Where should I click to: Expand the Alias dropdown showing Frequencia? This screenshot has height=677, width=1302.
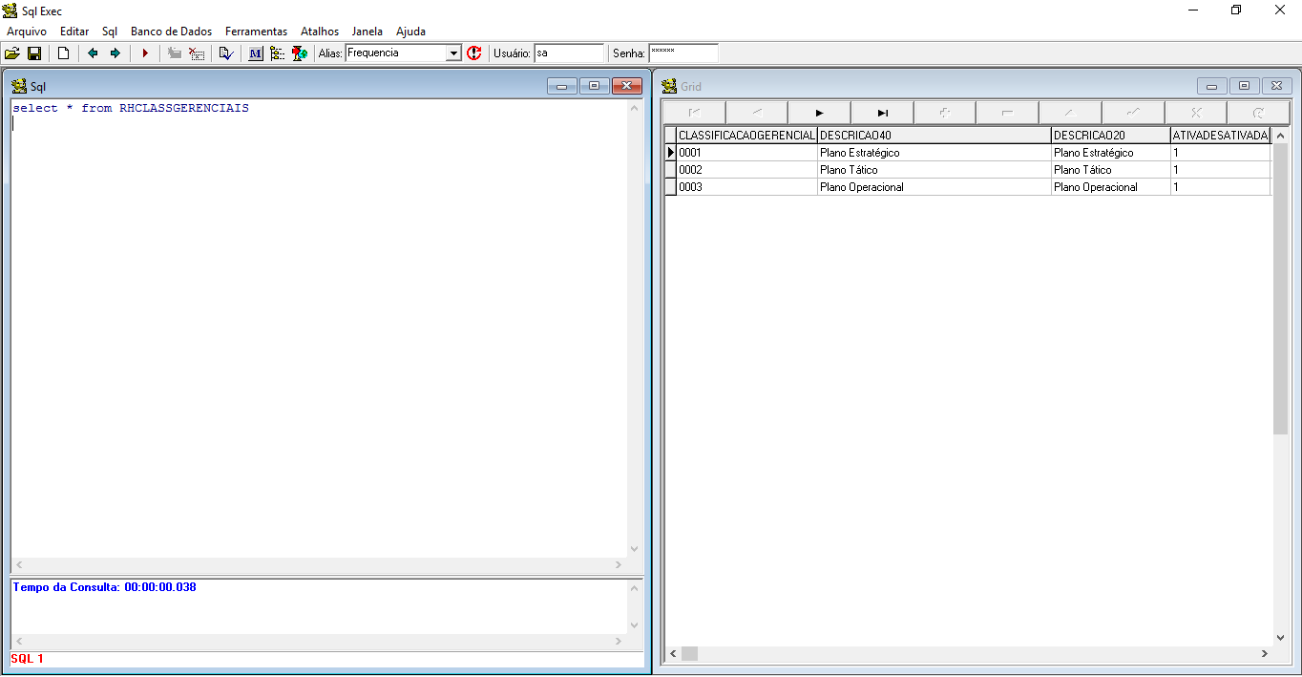click(453, 53)
